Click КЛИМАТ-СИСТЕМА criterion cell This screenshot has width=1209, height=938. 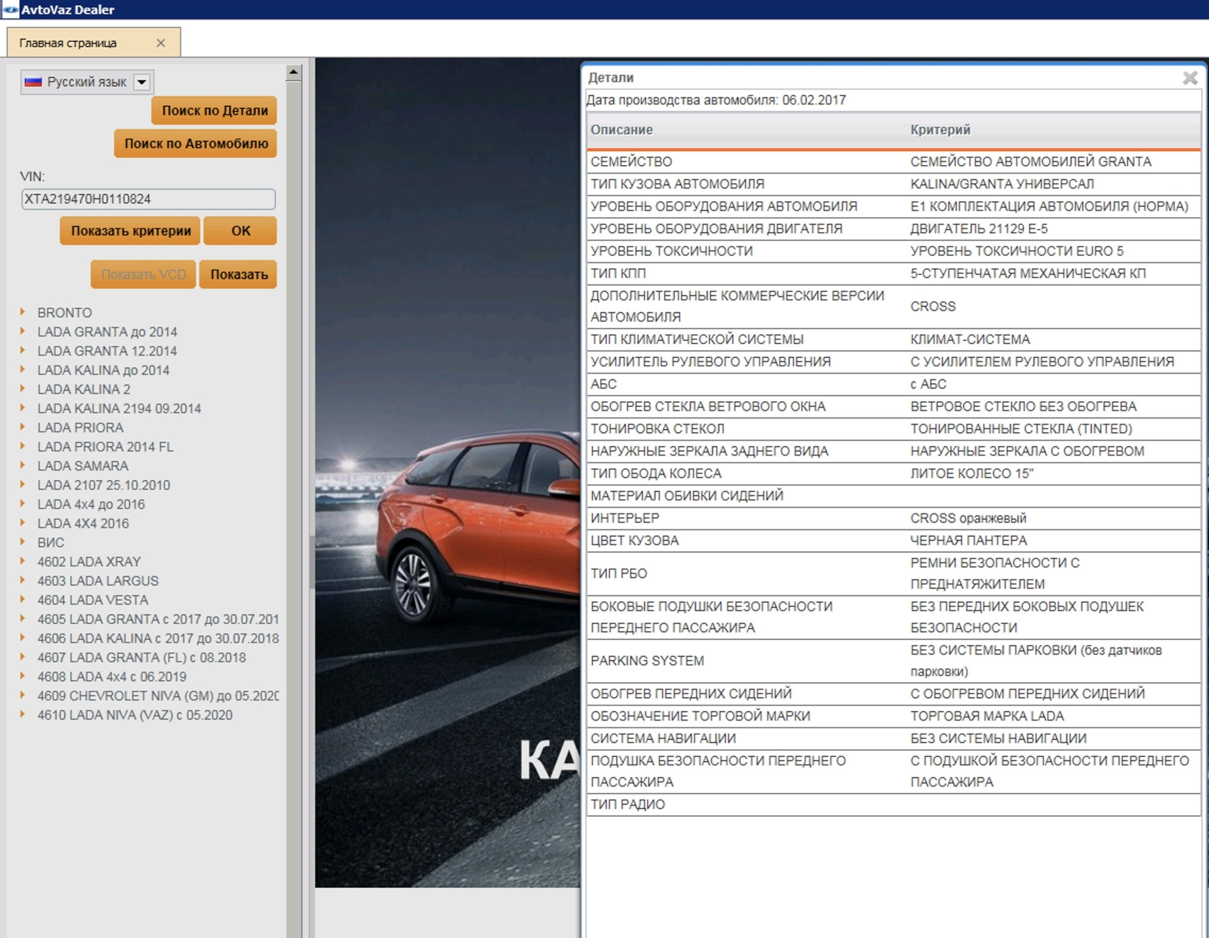click(970, 339)
